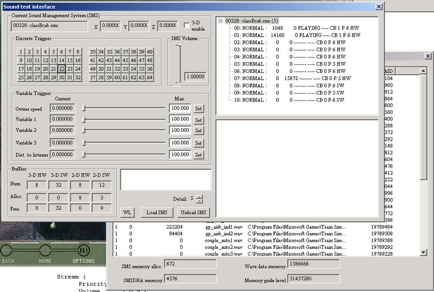Image resolution: width=434 pixels, height=292 pixels.
Task: Open the OPTIONS navigation button
Action: click(x=84, y=254)
